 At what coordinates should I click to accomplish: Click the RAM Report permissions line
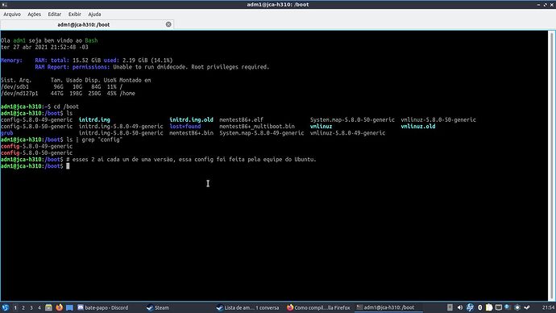tap(152, 67)
